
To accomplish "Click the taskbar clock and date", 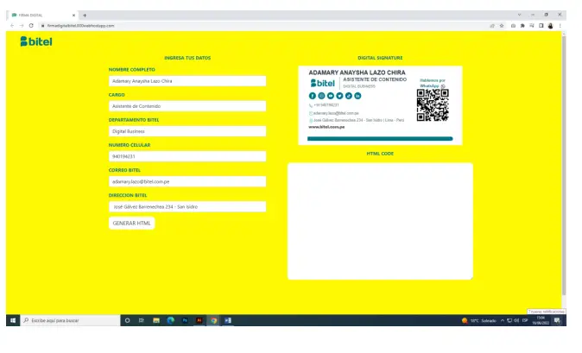I will 541,320.
